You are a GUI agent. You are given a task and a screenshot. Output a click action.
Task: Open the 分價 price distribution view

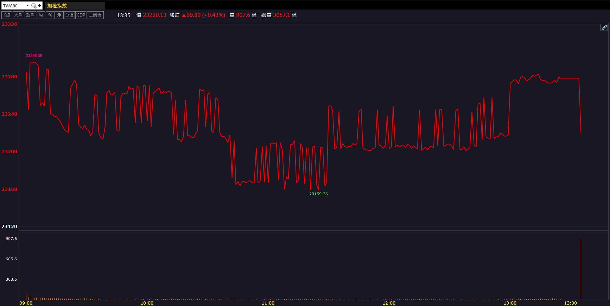(69, 15)
